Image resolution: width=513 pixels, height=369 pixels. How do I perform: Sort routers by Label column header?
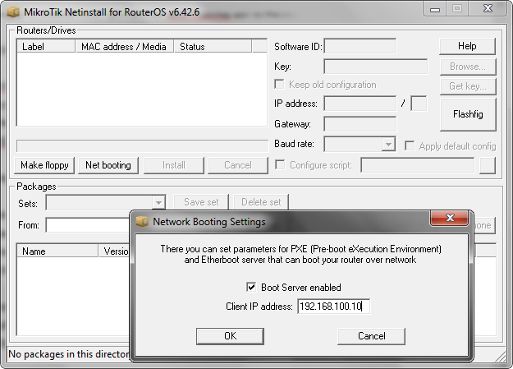(46, 47)
